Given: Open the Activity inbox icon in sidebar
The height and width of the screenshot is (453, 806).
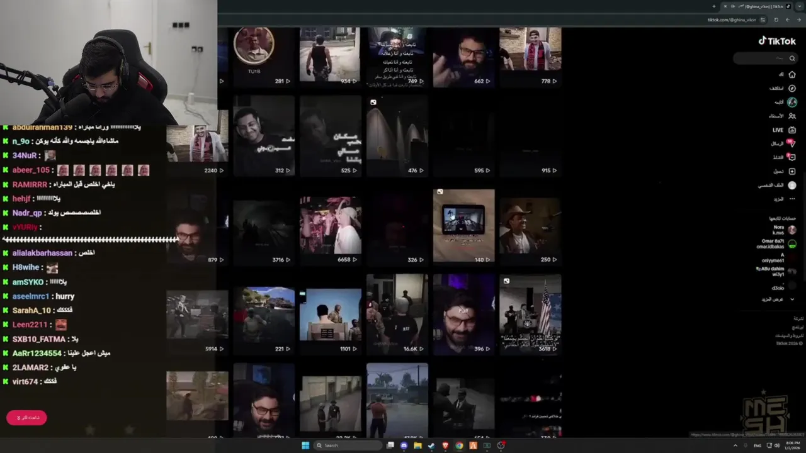Looking at the screenshot, I should [792, 157].
